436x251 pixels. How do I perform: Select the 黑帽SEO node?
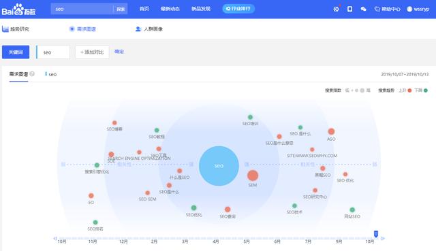322,168
